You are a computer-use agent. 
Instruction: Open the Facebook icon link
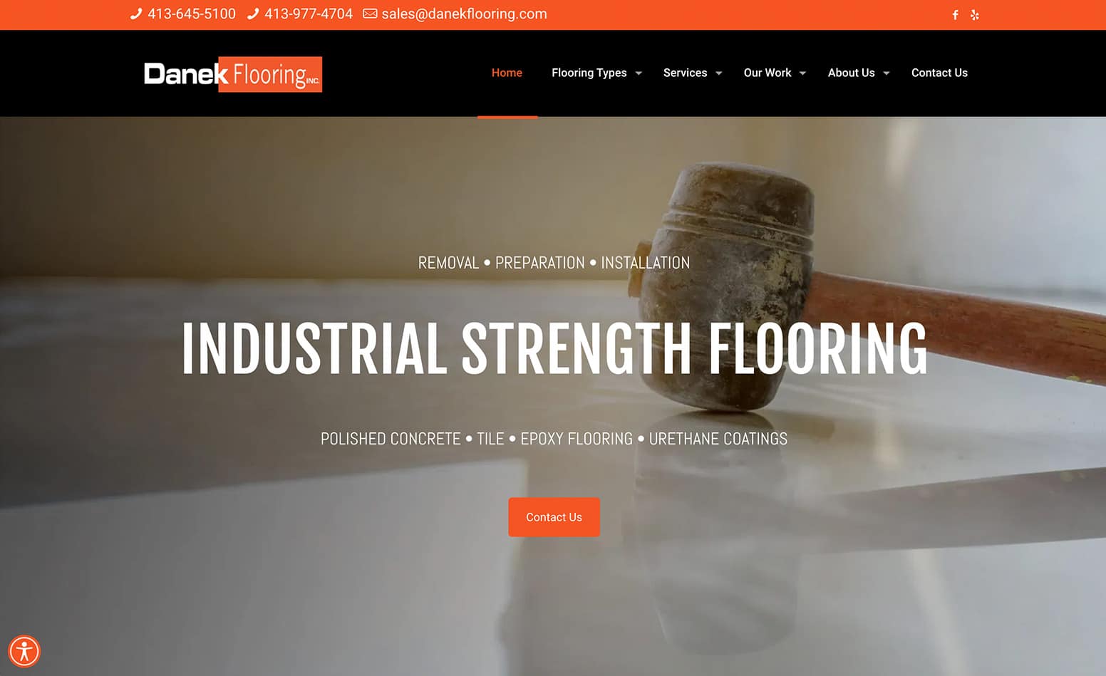point(955,15)
